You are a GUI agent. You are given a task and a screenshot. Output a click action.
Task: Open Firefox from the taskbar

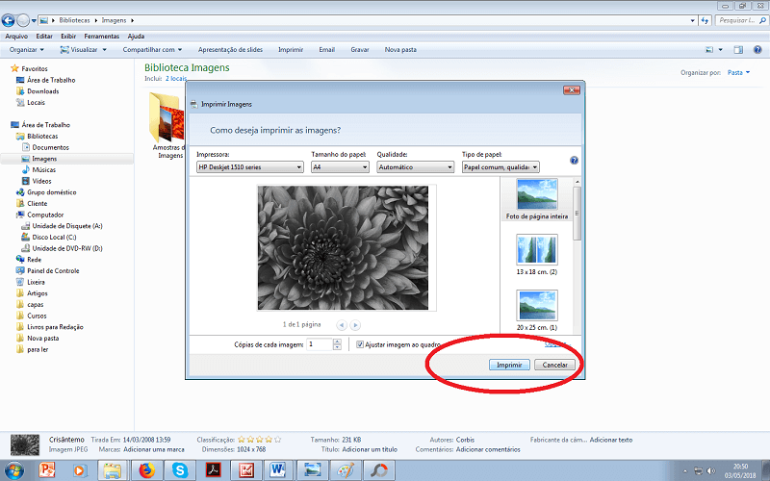pos(146,469)
